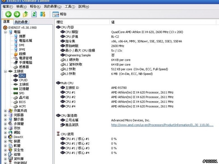Screen dimensions: 219x164
Task: Open the 報告(R) menu
Action: point(35,6)
